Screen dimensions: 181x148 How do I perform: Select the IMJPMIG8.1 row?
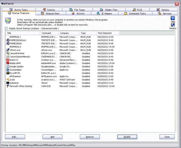pyautogui.click(x=62, y=37)
